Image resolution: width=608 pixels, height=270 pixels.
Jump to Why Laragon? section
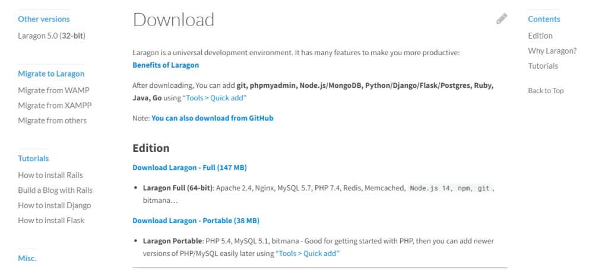click(x=552, y=51)
